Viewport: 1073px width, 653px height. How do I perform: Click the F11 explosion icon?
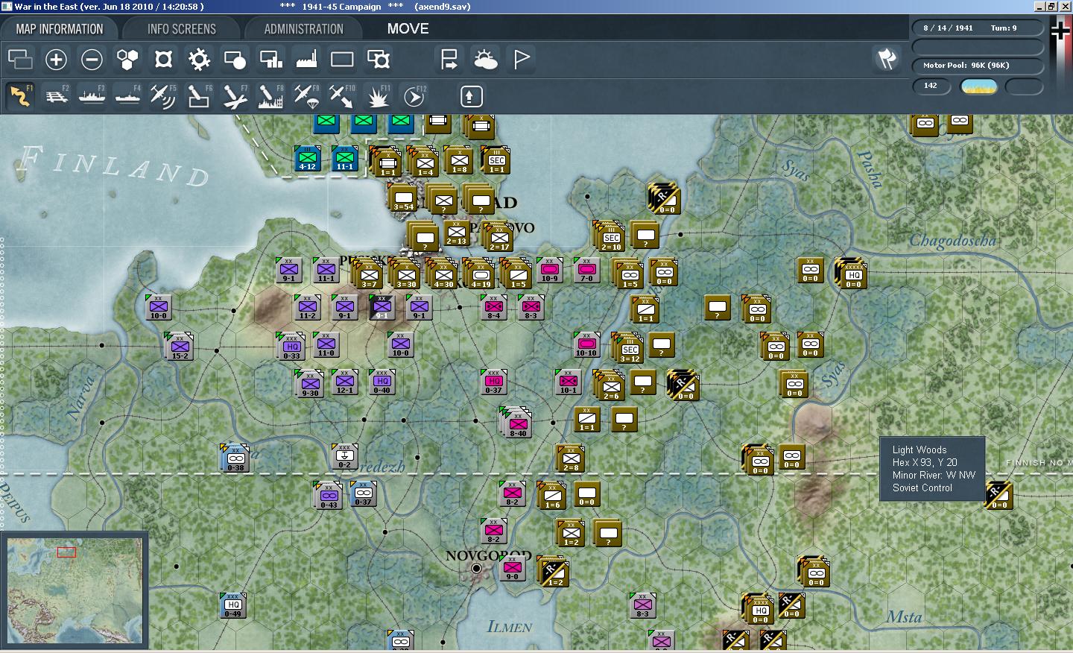tap(378, 96)
